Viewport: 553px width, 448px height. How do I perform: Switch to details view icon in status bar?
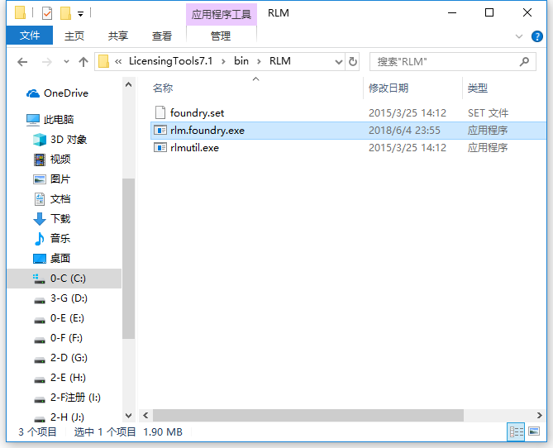point(517,431)
